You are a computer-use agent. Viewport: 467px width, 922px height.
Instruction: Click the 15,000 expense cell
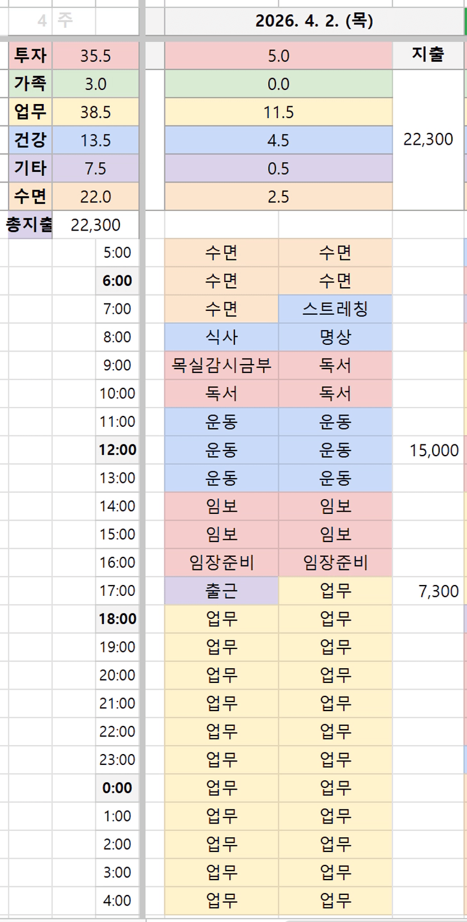433,451
